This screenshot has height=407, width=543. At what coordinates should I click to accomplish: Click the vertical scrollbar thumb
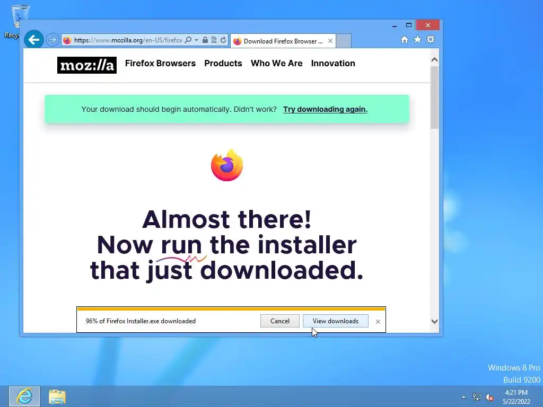[x=434, y=98]
